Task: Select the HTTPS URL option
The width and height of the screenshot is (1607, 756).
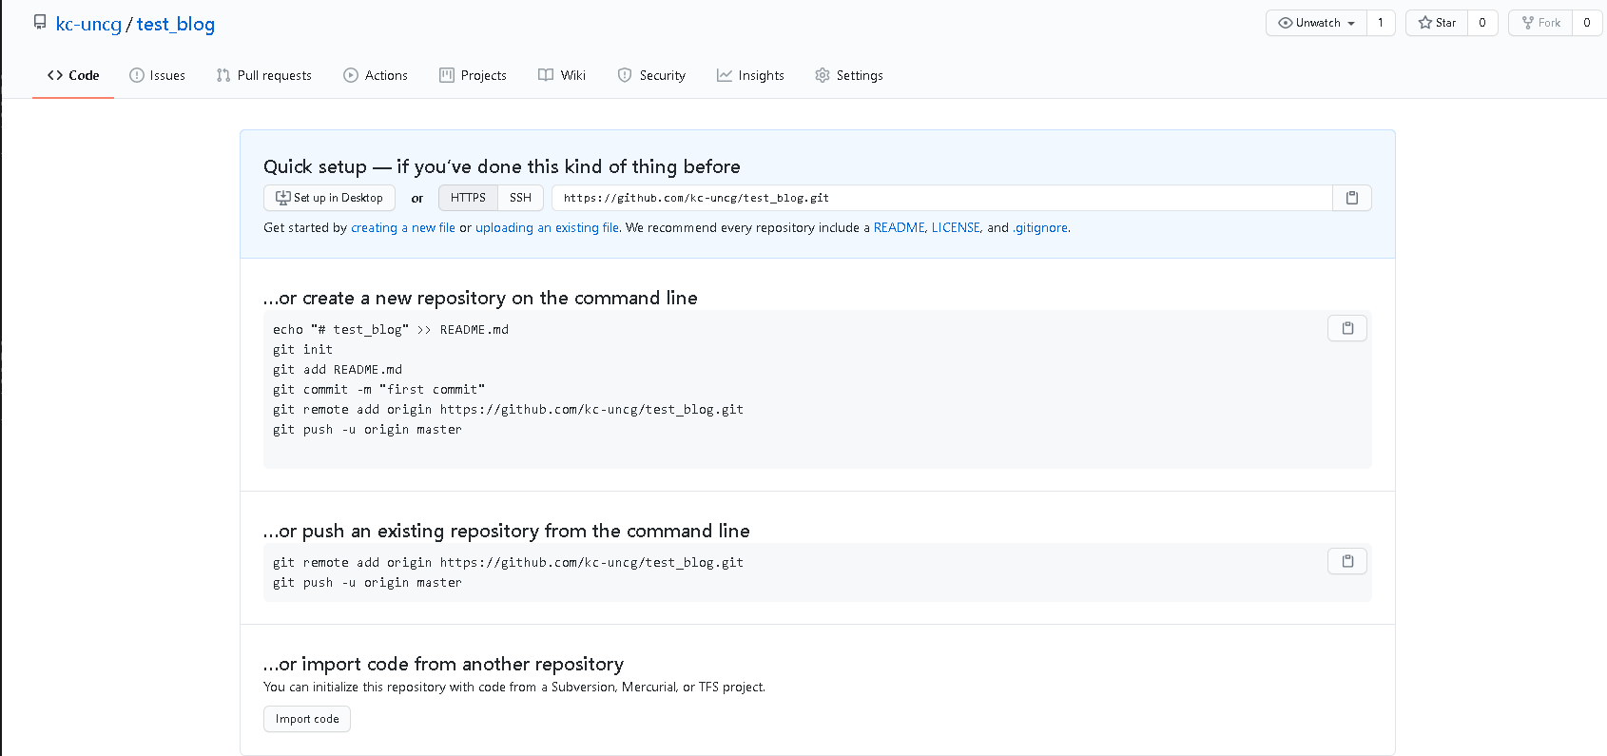Action: [468, 198]
